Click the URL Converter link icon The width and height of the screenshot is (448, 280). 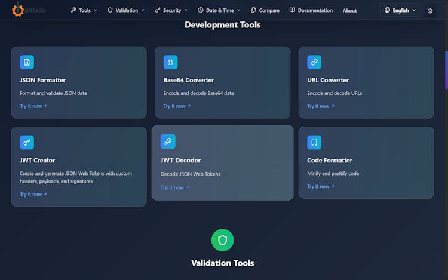coord(314,62)
